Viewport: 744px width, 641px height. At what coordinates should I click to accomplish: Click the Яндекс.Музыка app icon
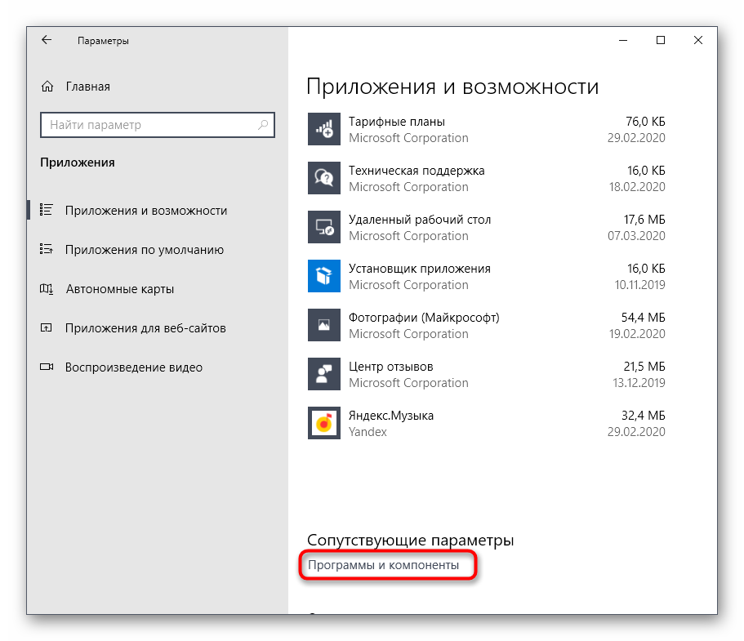[323, 423]
